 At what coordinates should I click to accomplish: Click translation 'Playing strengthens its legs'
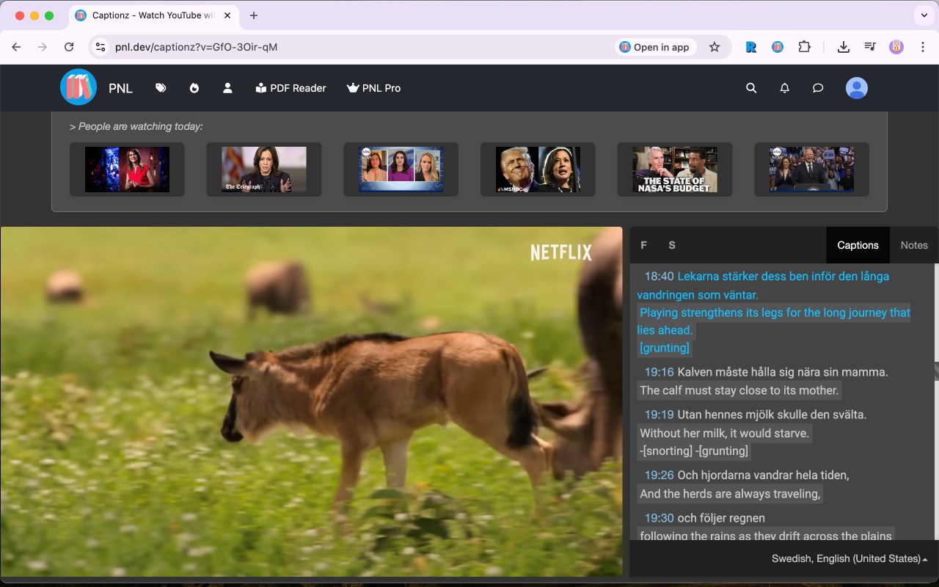[712, 313]
